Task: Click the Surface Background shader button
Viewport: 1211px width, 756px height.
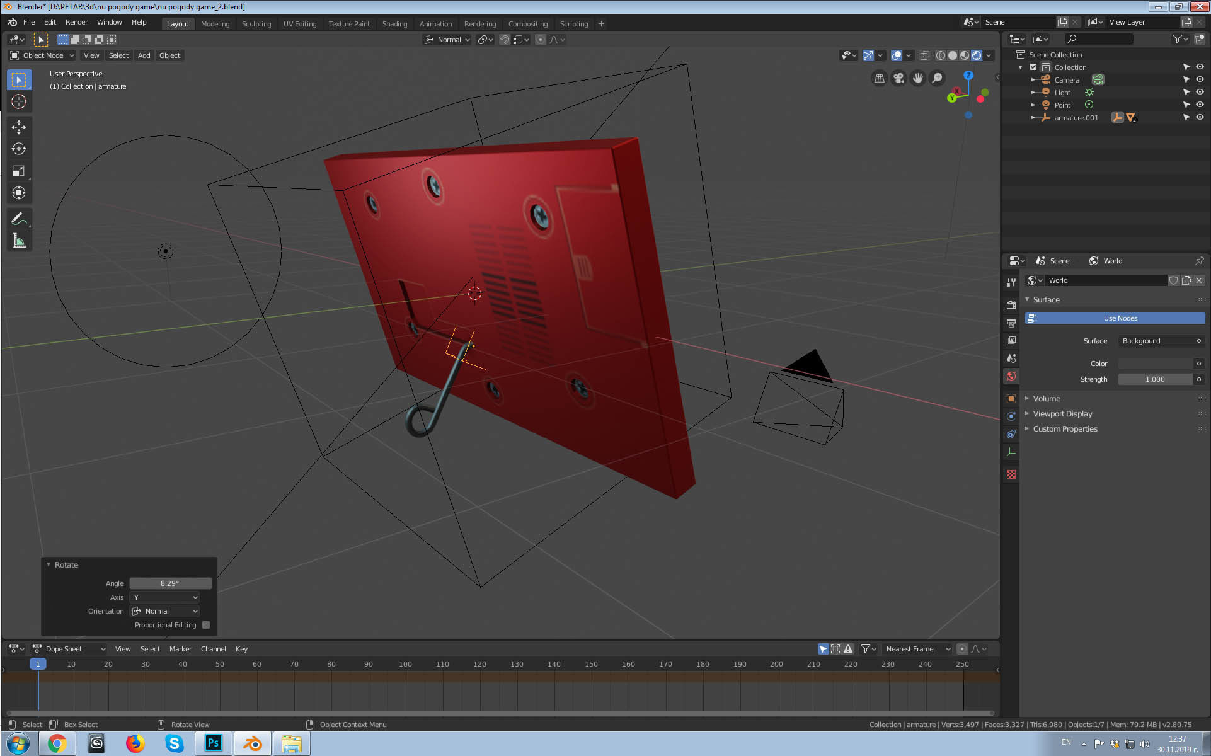Action: tap(1161, 341)
